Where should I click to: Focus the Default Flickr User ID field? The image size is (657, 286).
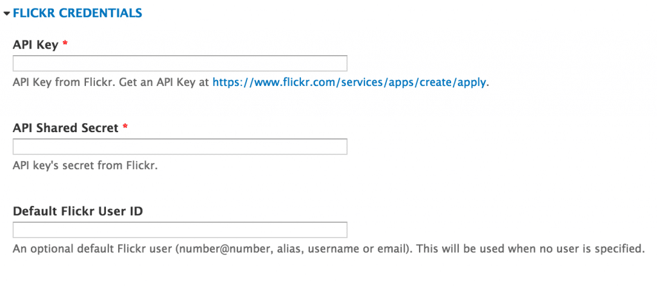(x=180, y=230)
